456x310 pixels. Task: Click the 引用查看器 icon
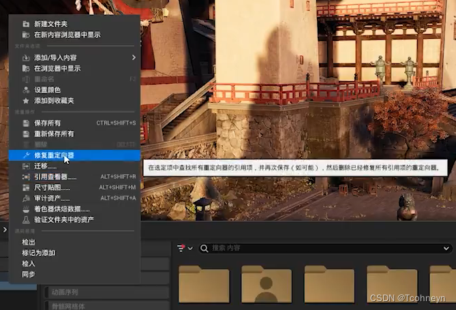(x=26, y=177)
